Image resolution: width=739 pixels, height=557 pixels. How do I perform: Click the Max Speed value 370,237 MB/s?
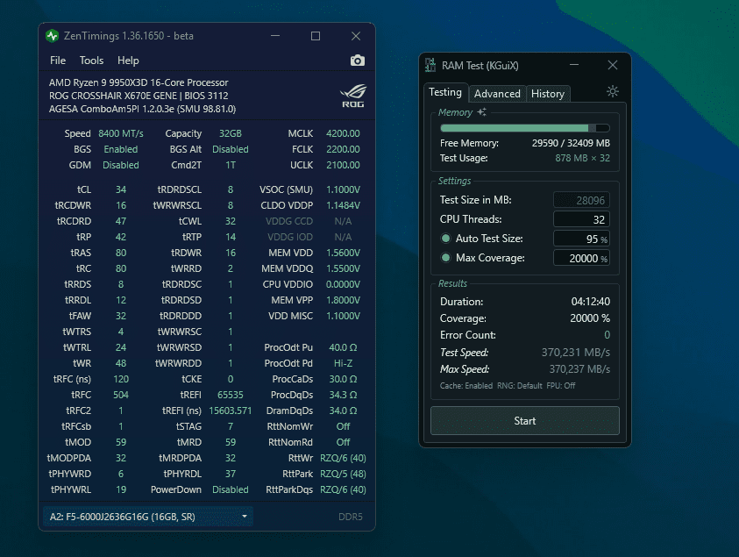click(x=579, y=369)
